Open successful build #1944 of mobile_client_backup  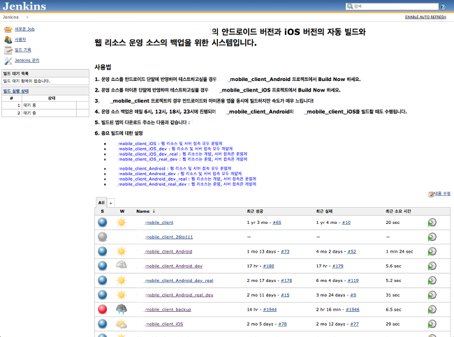click(x=270, y=309)
